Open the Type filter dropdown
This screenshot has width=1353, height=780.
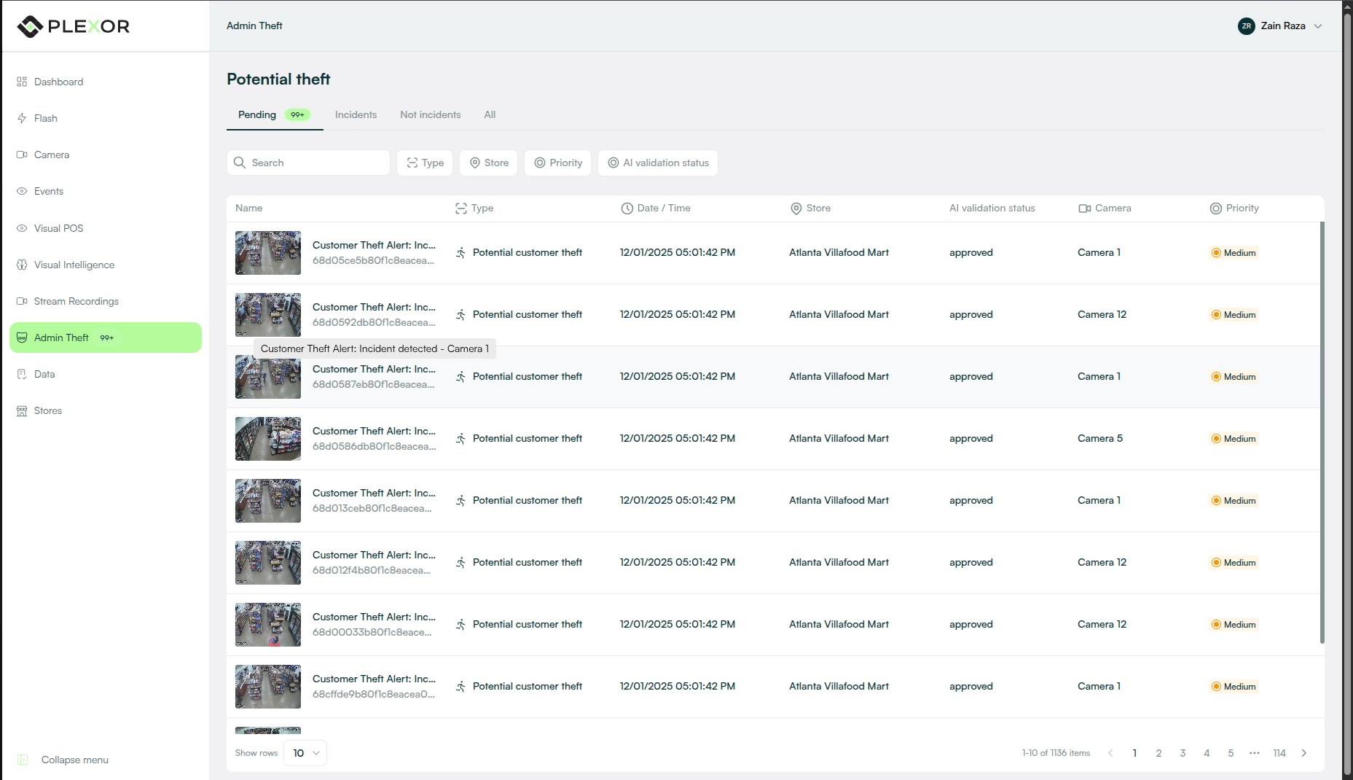[425, 163]
